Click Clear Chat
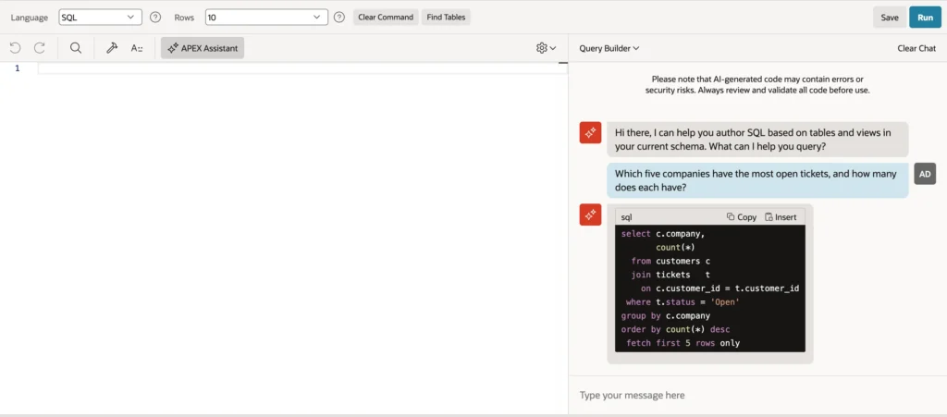 point(916,48)
